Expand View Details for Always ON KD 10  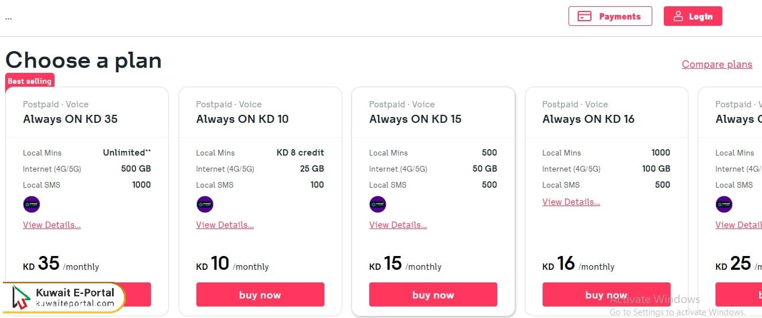point(225,225)
